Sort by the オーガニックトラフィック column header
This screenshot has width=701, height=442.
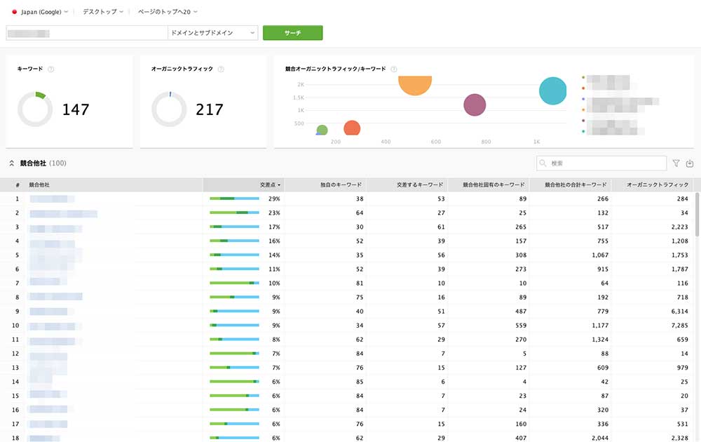(658, 185)
